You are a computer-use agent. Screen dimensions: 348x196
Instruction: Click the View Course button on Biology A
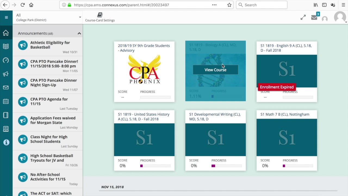[215, 70]
